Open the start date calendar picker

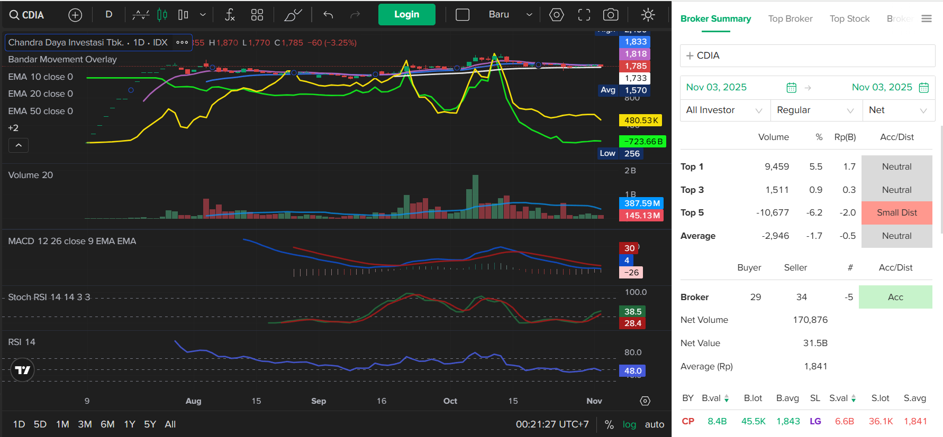pyautogui.click(x=791, y=88)
